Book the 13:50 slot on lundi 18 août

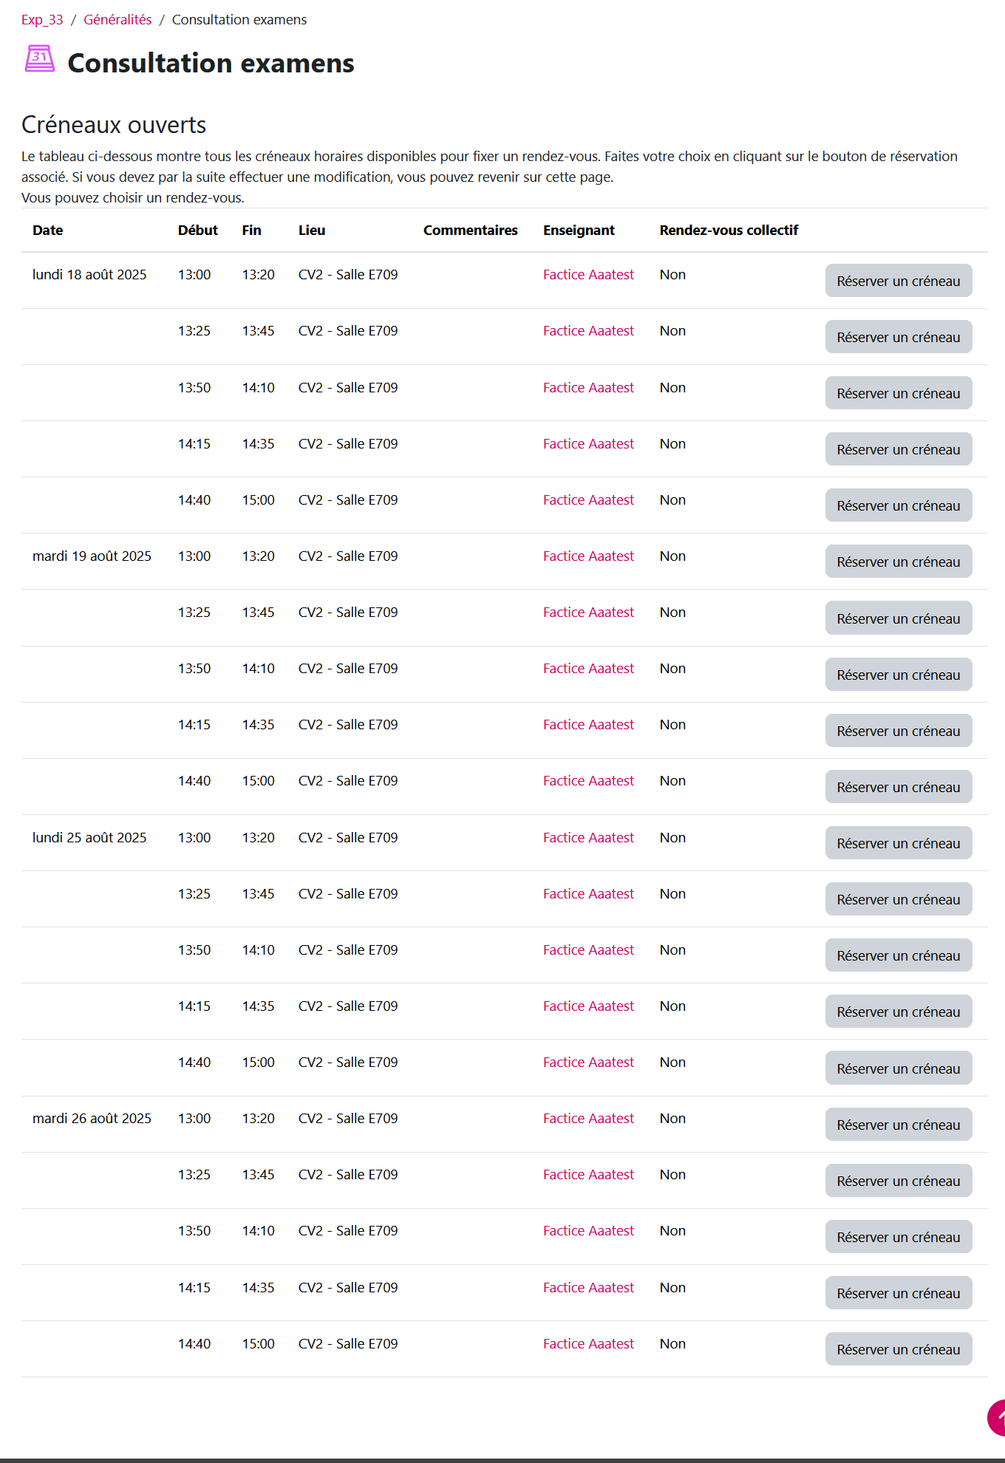898,393
